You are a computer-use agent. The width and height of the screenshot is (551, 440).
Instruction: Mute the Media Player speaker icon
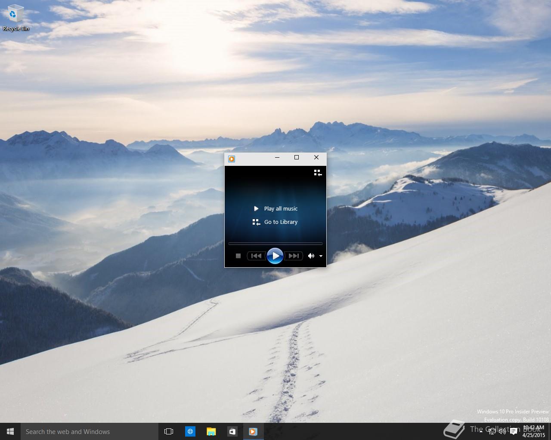tap(311, 256)
